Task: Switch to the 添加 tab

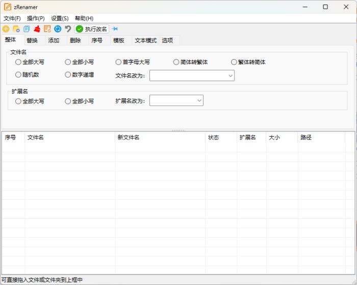Action: pos(54,40)
